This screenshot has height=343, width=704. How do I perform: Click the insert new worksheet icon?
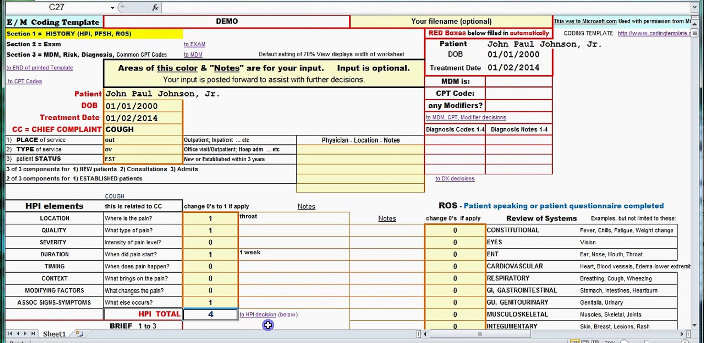(x=79, y=334)
